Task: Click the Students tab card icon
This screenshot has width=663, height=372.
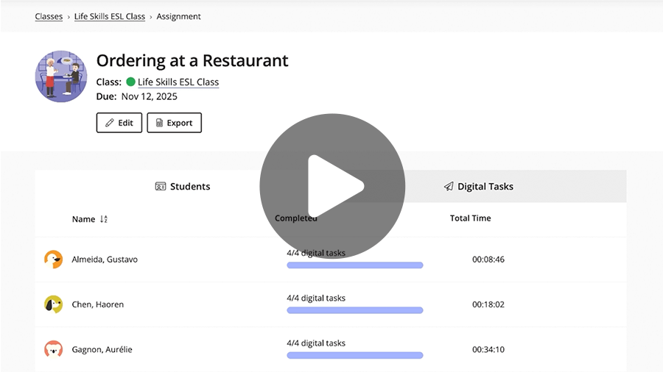Action: [161, 187]
